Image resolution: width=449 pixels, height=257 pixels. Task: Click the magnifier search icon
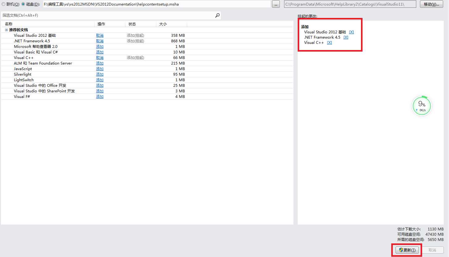coord(217,15)
